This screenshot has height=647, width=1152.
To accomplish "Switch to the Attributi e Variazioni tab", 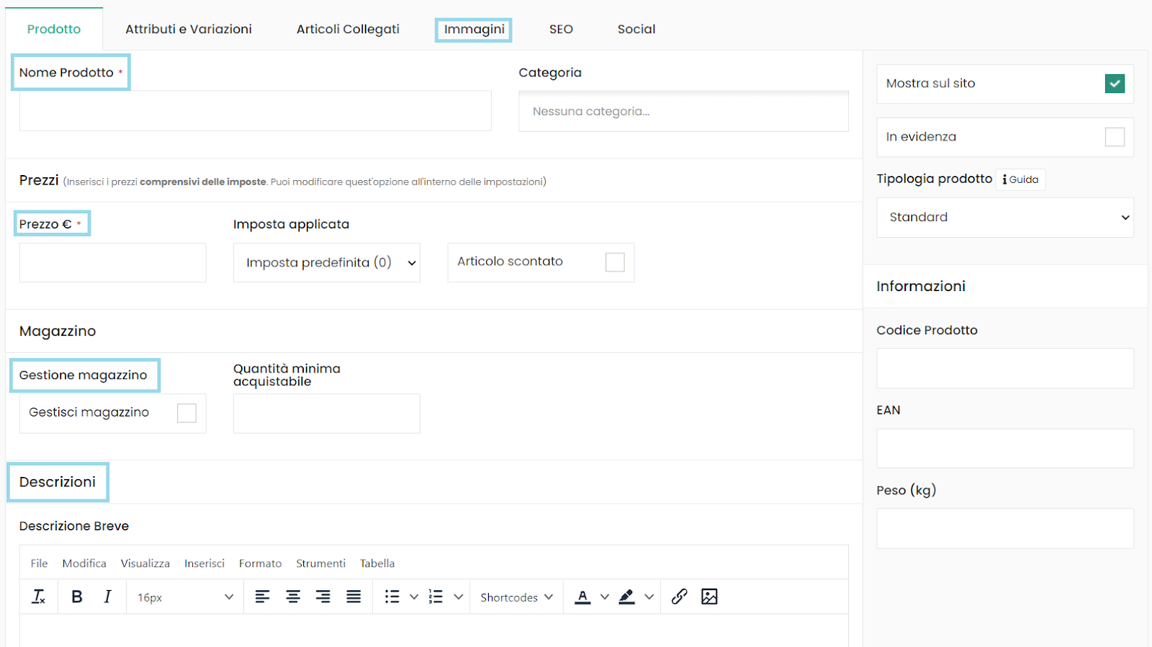I will click(x=189, y=30).
